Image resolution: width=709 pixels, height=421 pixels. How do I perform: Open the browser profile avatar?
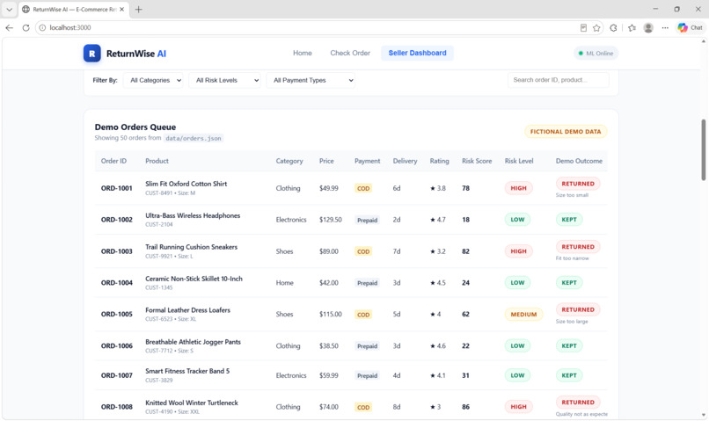648,28
